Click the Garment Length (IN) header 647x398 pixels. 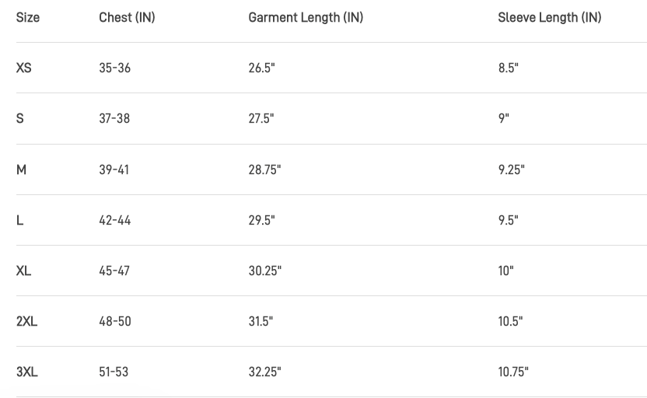306,18
